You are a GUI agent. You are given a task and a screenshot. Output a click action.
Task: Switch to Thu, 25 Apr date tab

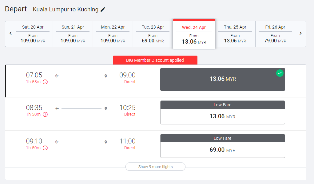(x=235, y=34)
